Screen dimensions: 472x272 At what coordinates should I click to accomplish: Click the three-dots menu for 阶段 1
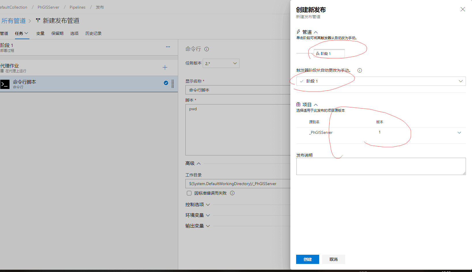coord(168,47)
